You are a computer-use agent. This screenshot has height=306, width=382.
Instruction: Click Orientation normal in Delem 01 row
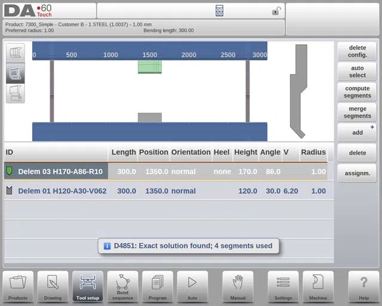183,191
